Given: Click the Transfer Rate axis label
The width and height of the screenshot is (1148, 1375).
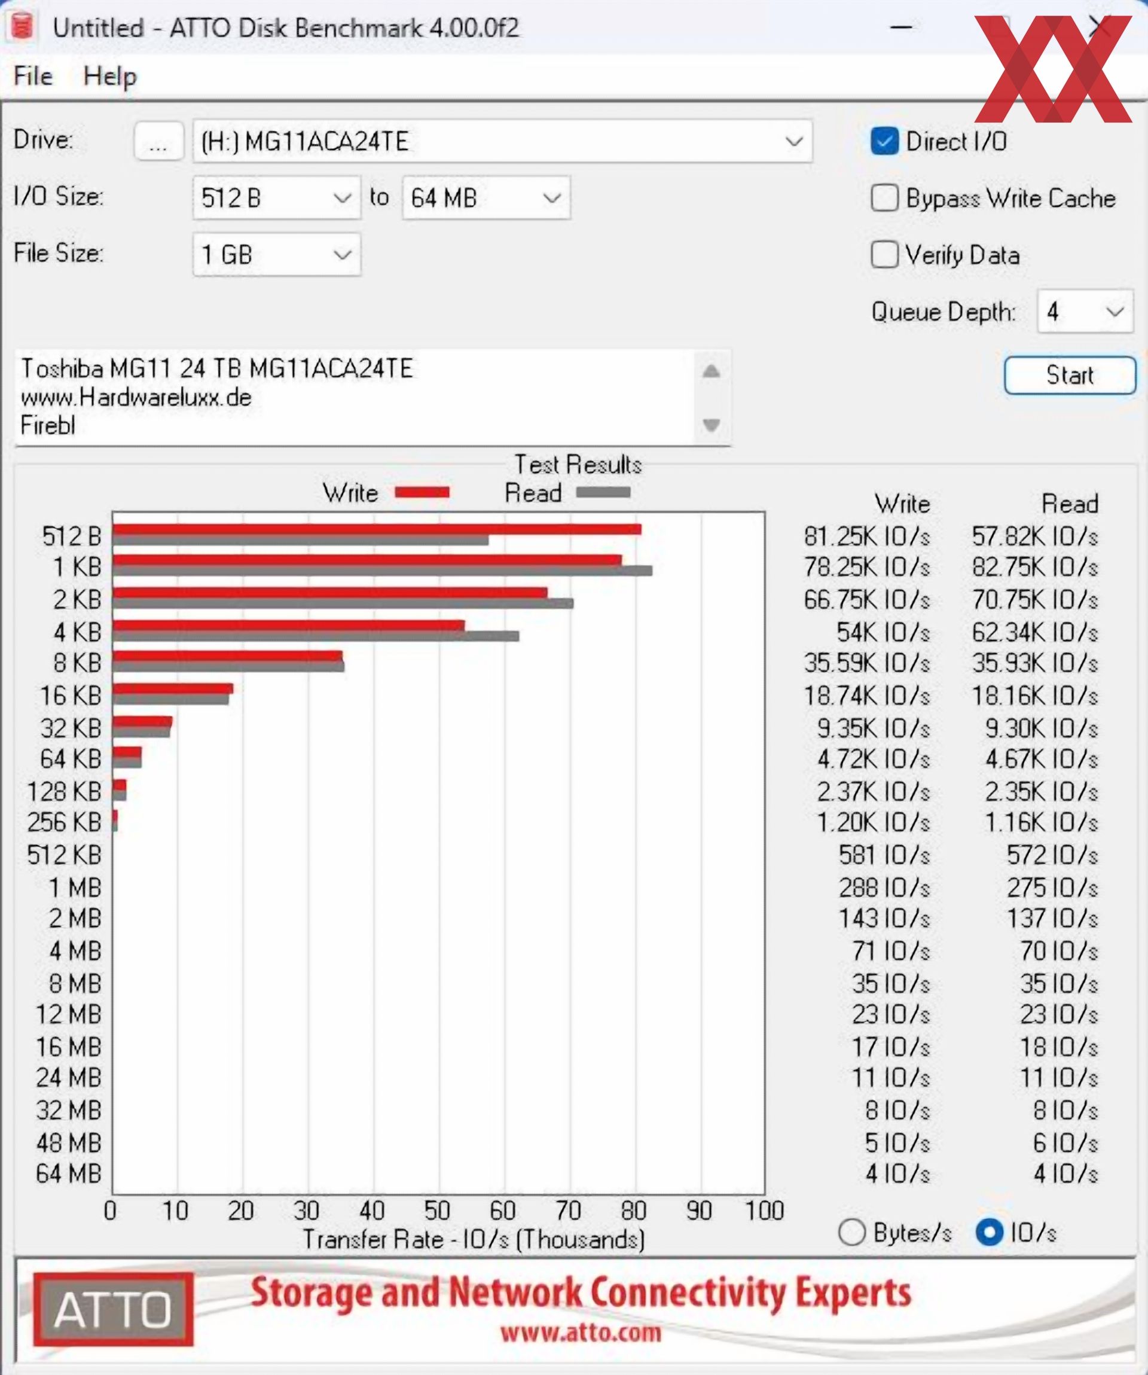Looking at the screenshot, I should pos(473,1239).
